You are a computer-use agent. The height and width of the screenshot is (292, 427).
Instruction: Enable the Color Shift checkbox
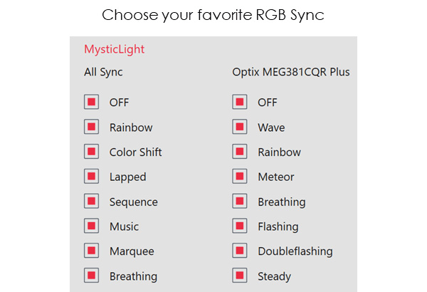(91, 152)
